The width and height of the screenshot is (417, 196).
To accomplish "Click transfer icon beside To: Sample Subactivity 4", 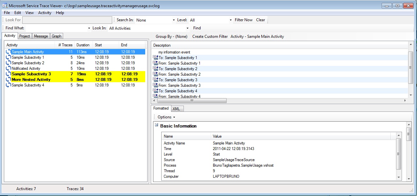I will tap(155, 91).
